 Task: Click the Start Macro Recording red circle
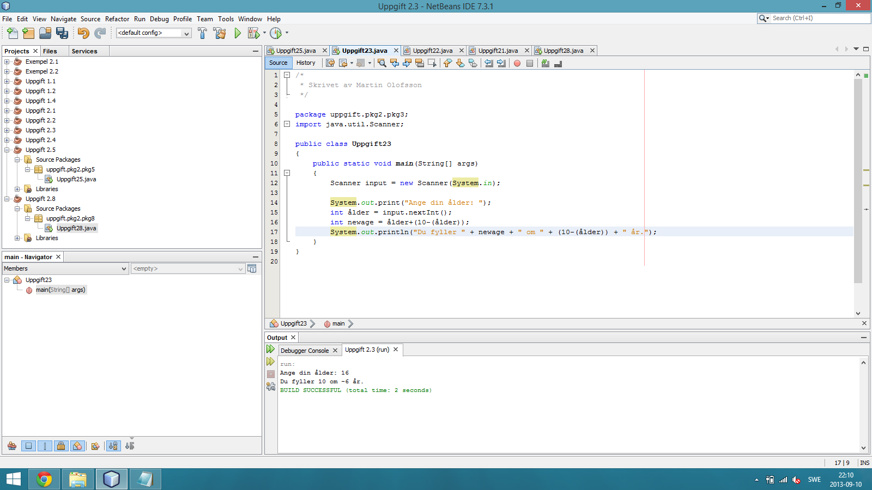[x=517, y=63]
